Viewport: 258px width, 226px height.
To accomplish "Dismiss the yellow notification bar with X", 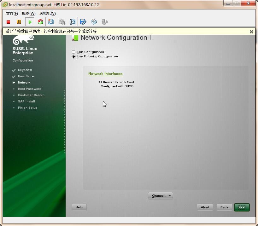I will pos(251,32).
